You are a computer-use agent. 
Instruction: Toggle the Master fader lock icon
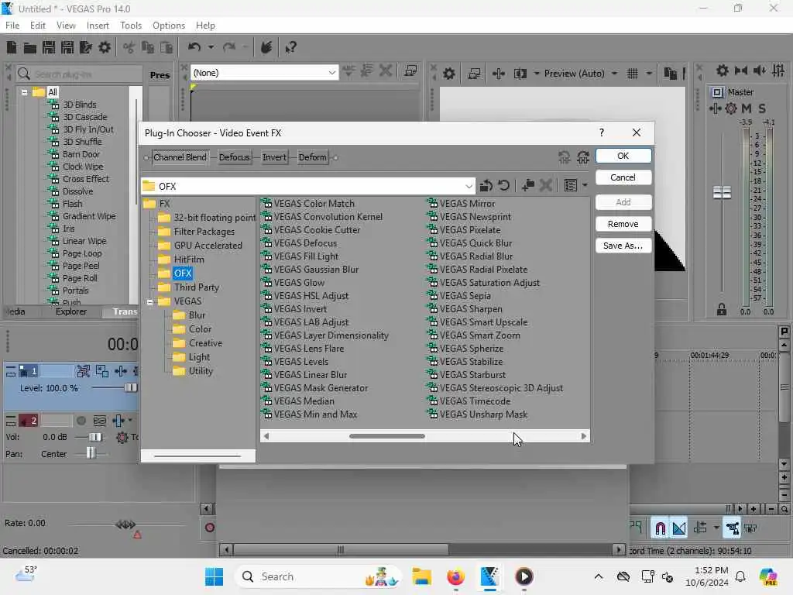coord(722,310)
